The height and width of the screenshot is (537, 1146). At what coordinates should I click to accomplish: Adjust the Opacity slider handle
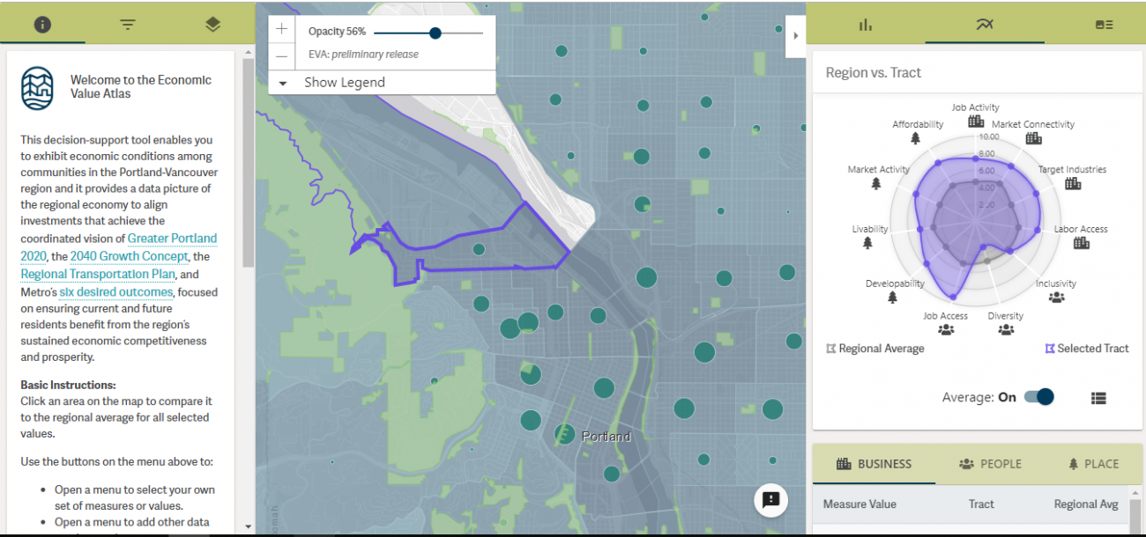(435, 33)
